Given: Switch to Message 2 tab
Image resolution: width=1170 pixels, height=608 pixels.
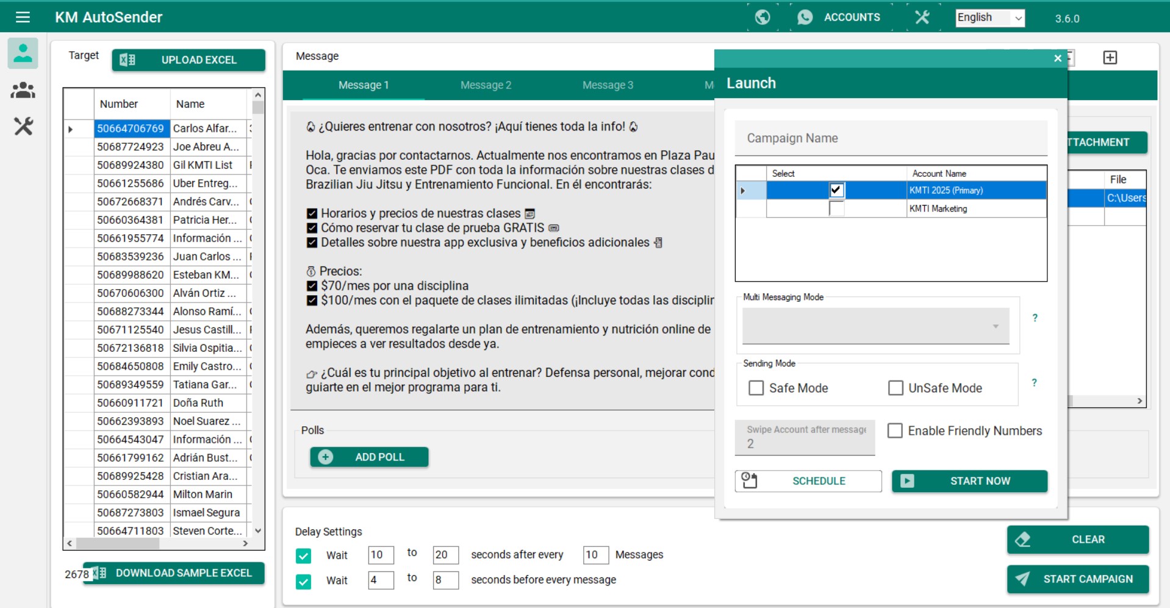Looking at the screenshot, I should [x=486, y=85].
